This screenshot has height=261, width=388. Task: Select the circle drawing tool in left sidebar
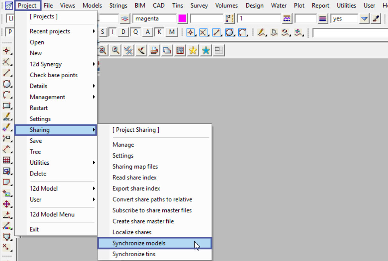[7, 84]
